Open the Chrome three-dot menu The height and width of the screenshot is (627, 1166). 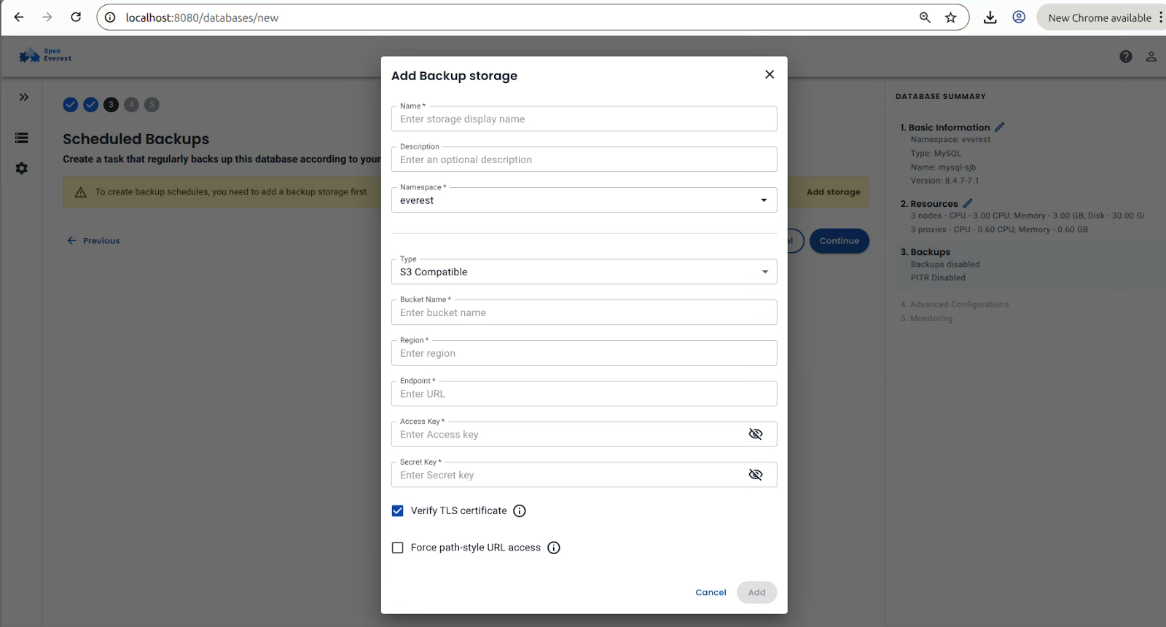[1160, 17]
